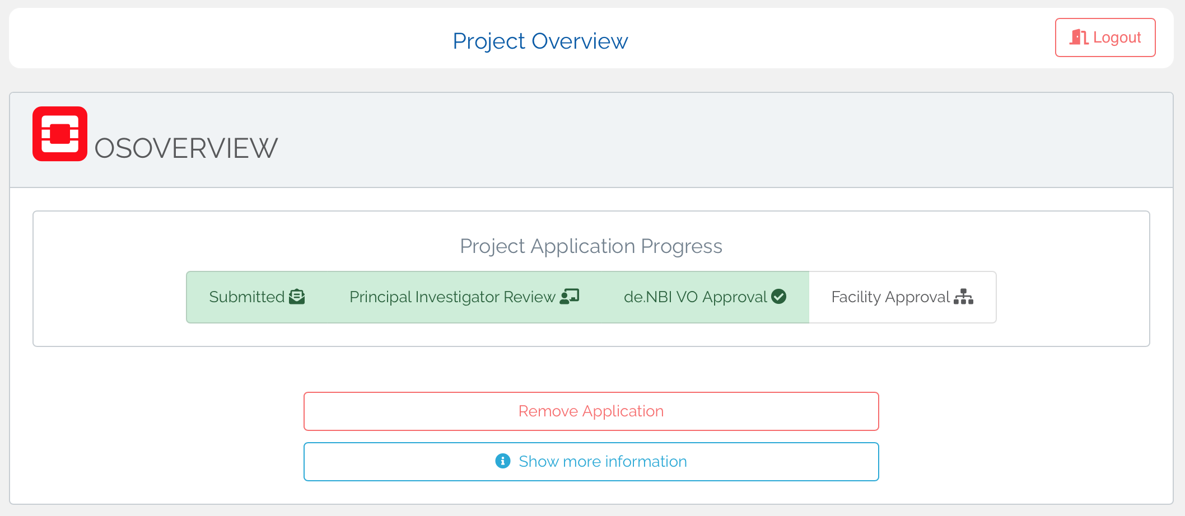1185x516 pixels.
Task: Click the Project Application Progress heading
Action: pyautogui.click(x=591, y=246)
